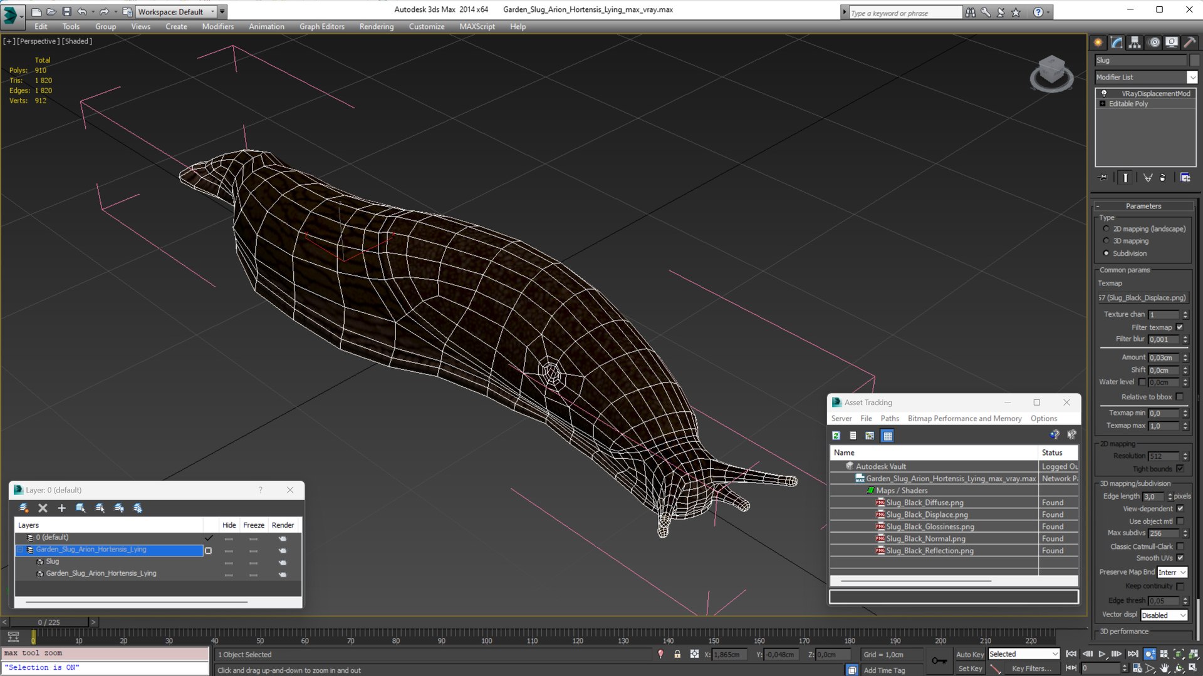Open the Hierarchy command panel tab
The height and width of the screenshot is (676, 1203).
point(1135,42)
